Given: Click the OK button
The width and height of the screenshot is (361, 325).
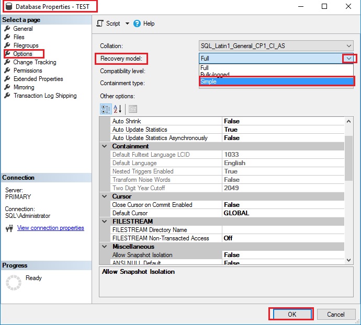Looking at the screenshot, I should (291, 315).
